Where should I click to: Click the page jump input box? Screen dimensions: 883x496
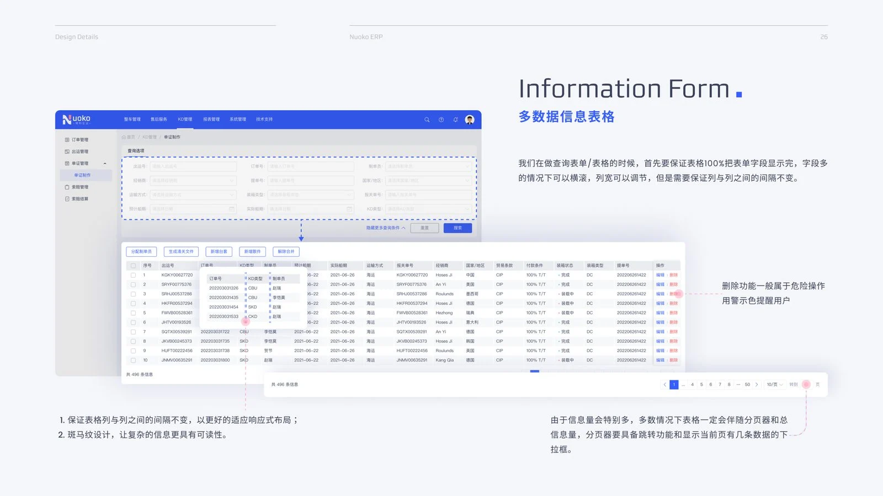[806, 385]
